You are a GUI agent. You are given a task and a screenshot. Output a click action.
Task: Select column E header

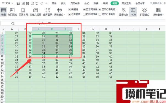[x=66, y=29]
